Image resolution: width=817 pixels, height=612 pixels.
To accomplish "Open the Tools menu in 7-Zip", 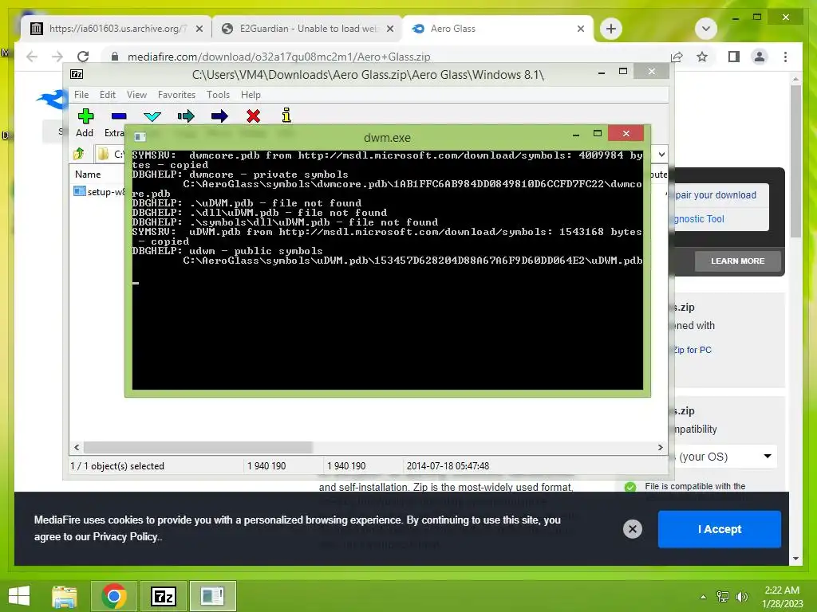I will pyautogui.click(x=218, y=95).
